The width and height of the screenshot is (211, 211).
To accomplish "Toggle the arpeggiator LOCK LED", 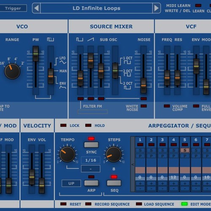I will point(63,125).
